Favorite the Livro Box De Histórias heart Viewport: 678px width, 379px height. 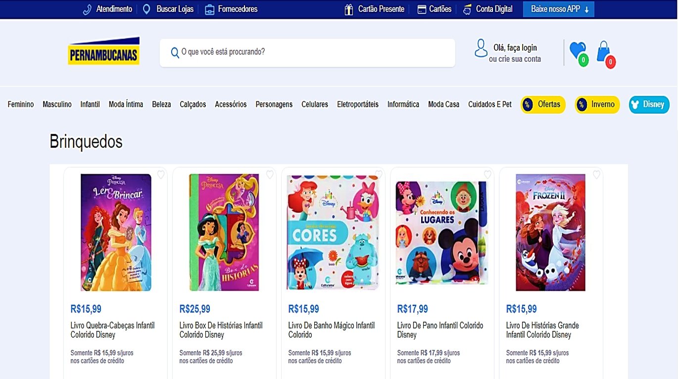tap(270, 175)
